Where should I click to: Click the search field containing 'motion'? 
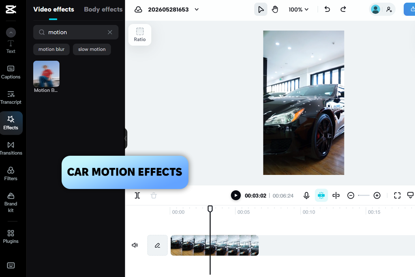pyautogui.click(x=76, y=32)
